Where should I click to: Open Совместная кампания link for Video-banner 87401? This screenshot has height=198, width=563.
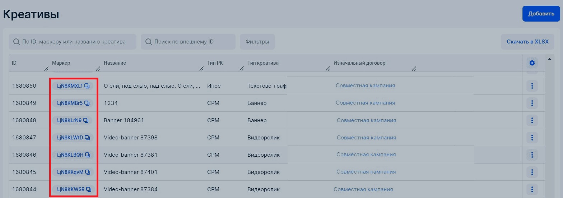(366, 172)
